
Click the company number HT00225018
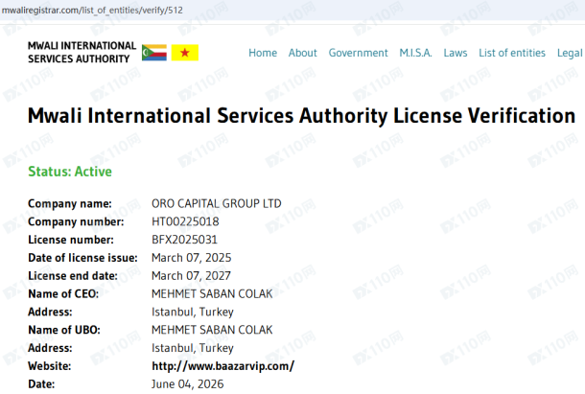[x=185, y=221]
